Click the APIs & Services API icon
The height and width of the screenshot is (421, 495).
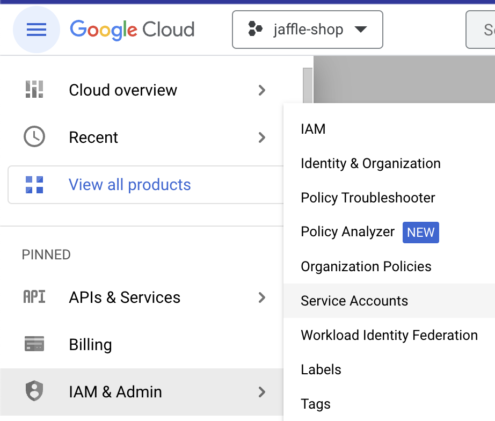[34, 297]
